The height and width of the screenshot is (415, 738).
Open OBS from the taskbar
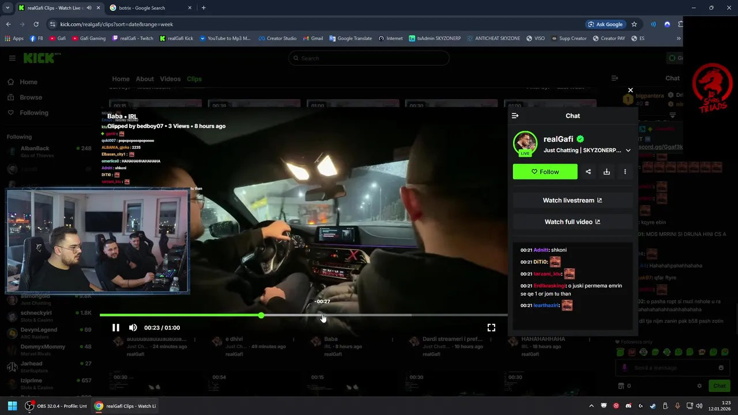point(57,406)
